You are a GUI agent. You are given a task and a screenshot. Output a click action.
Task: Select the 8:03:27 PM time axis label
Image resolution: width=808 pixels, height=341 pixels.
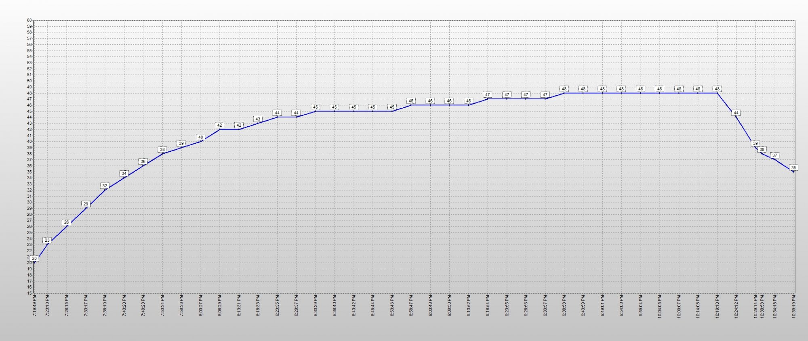pyautogui.click(x=201, y=307)
